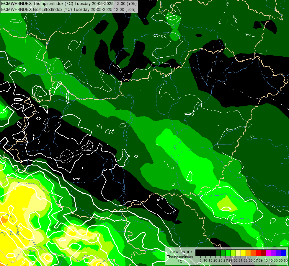Click the '45' legend tick value

pyautogui.click(x=271, y=260)
